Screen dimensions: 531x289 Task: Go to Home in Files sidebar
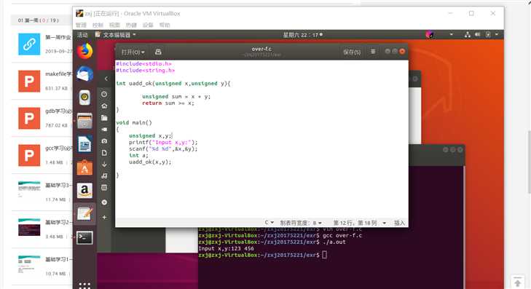(x=104, y=106)
